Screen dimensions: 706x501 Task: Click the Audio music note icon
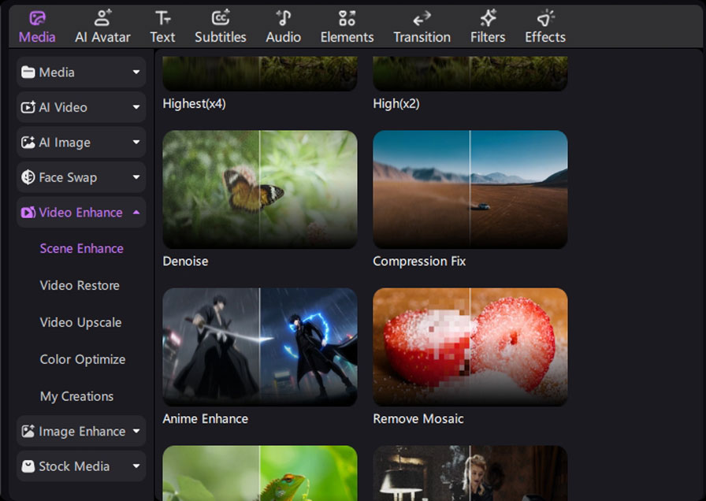pos(283,18)
